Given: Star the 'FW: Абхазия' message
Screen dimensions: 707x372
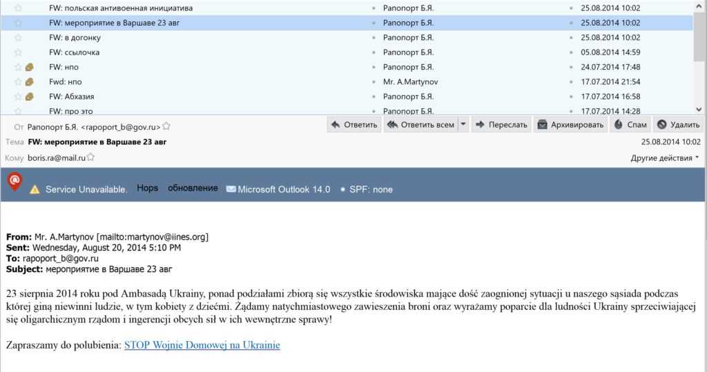Looking at the screenshot, I should [x=18, y=97].
